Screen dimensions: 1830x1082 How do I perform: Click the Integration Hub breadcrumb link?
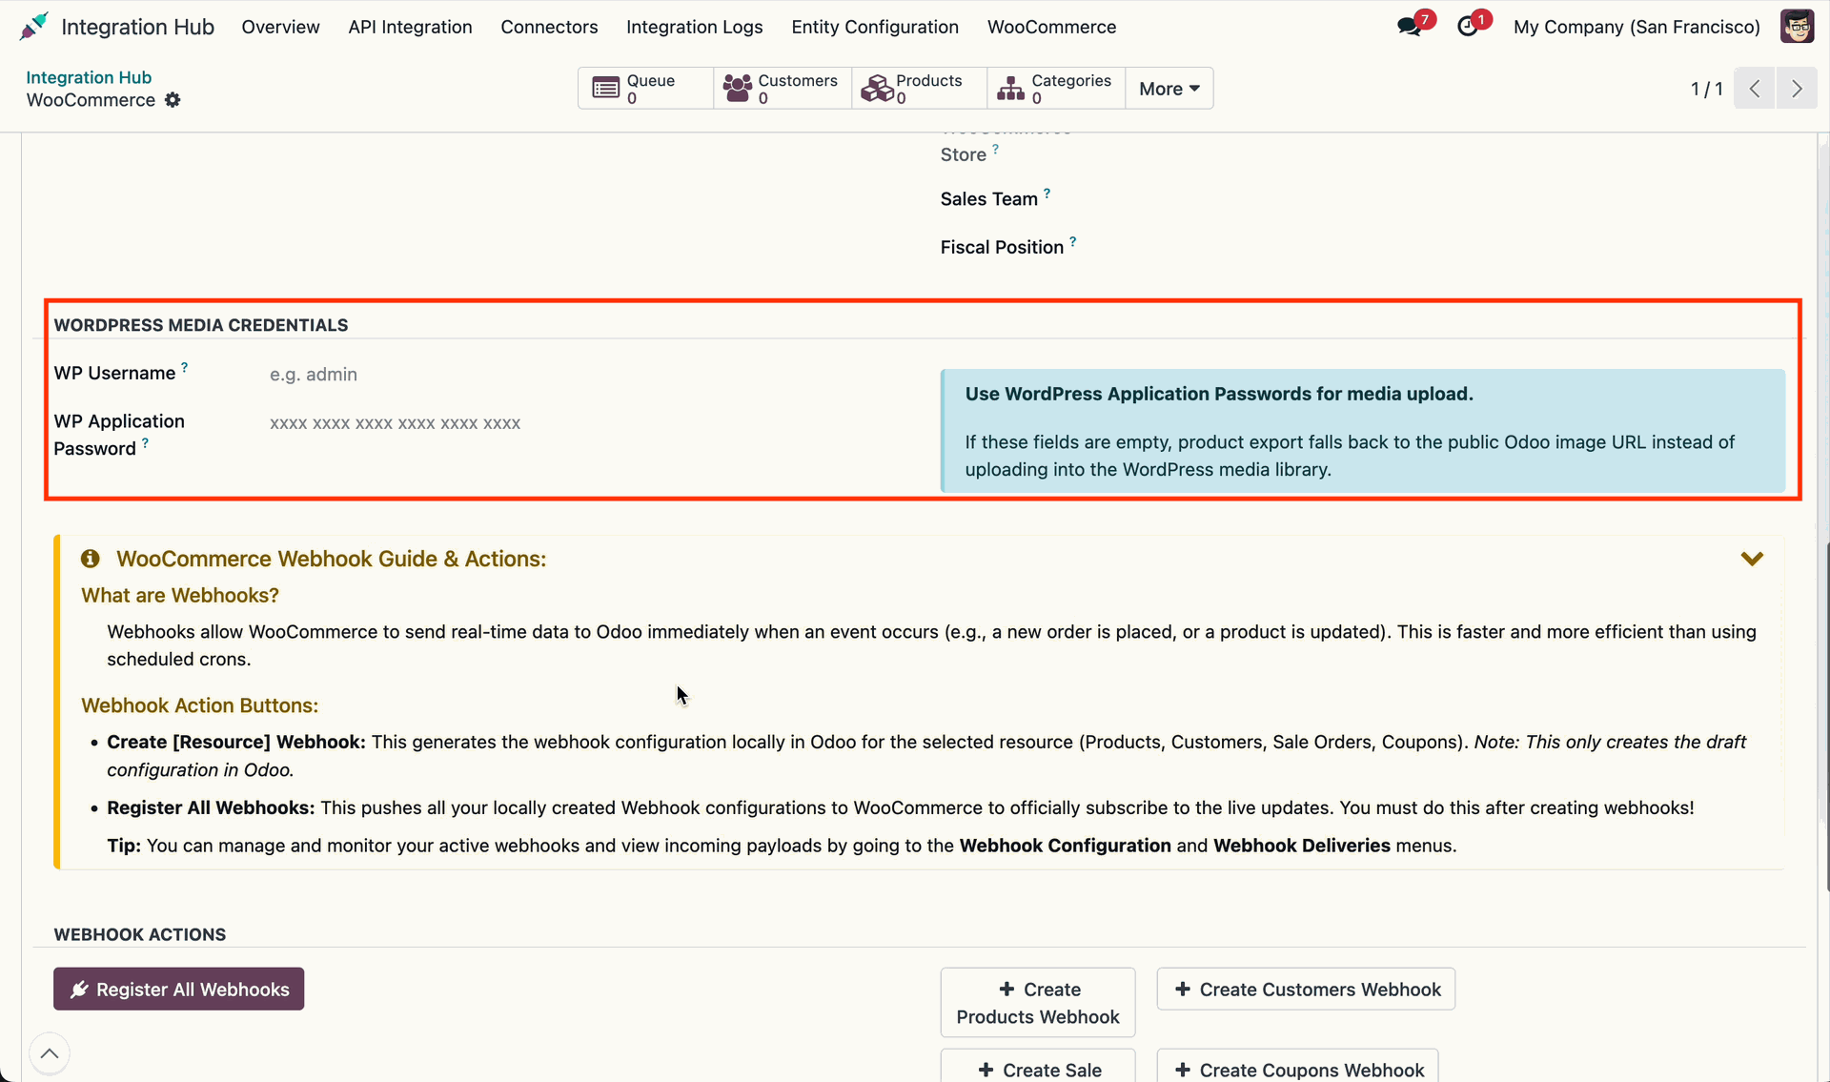click(x=89, y=77)
